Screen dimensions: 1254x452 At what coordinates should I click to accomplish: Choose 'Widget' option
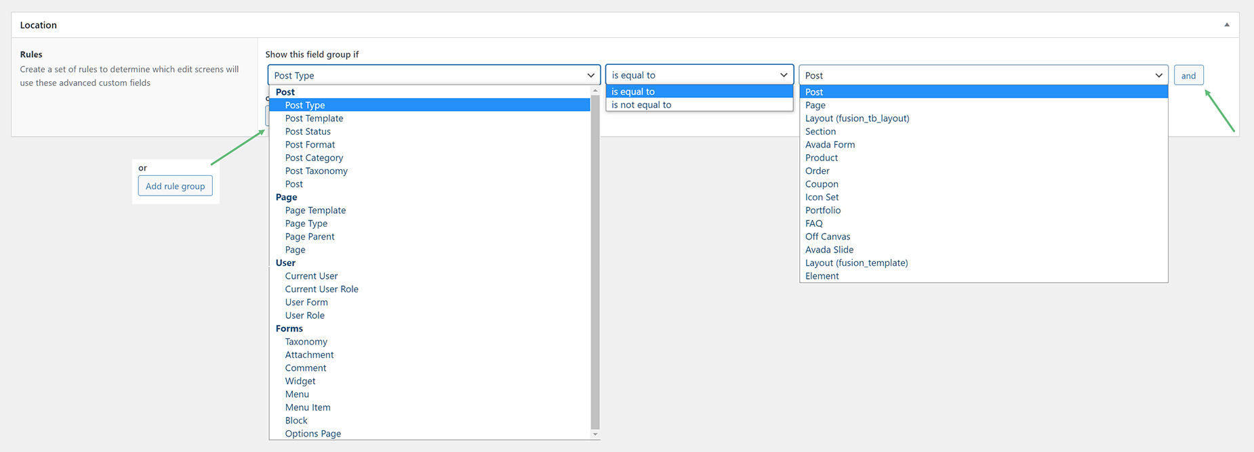pyautogui.click(x=430, y=381)
